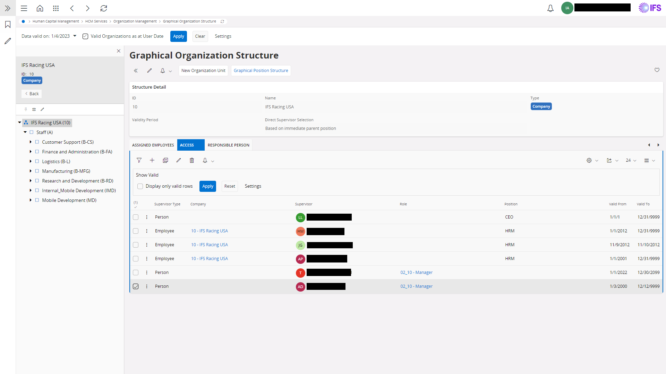
Task: Expand Manufacturing (B-MFG) tree node
Action: click(x=31, y=171)
